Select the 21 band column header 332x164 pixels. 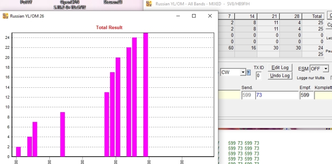click(268, 16)
